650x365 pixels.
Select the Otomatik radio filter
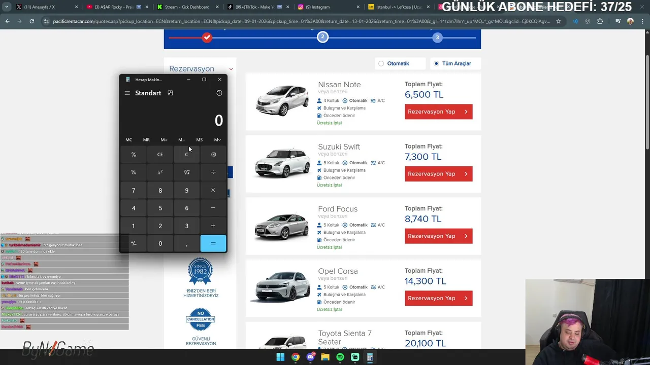(381, 63)
